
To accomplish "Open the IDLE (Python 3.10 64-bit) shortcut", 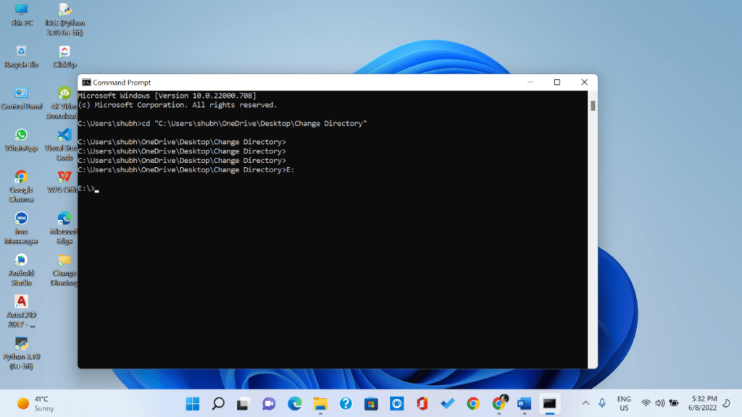I will click(64, 20).
